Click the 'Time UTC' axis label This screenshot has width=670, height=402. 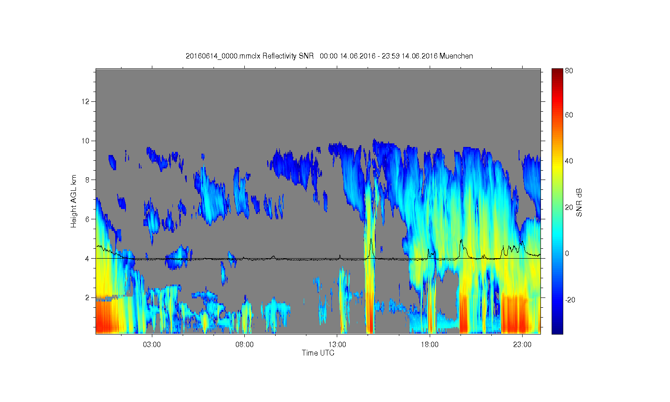coord(318,353)
